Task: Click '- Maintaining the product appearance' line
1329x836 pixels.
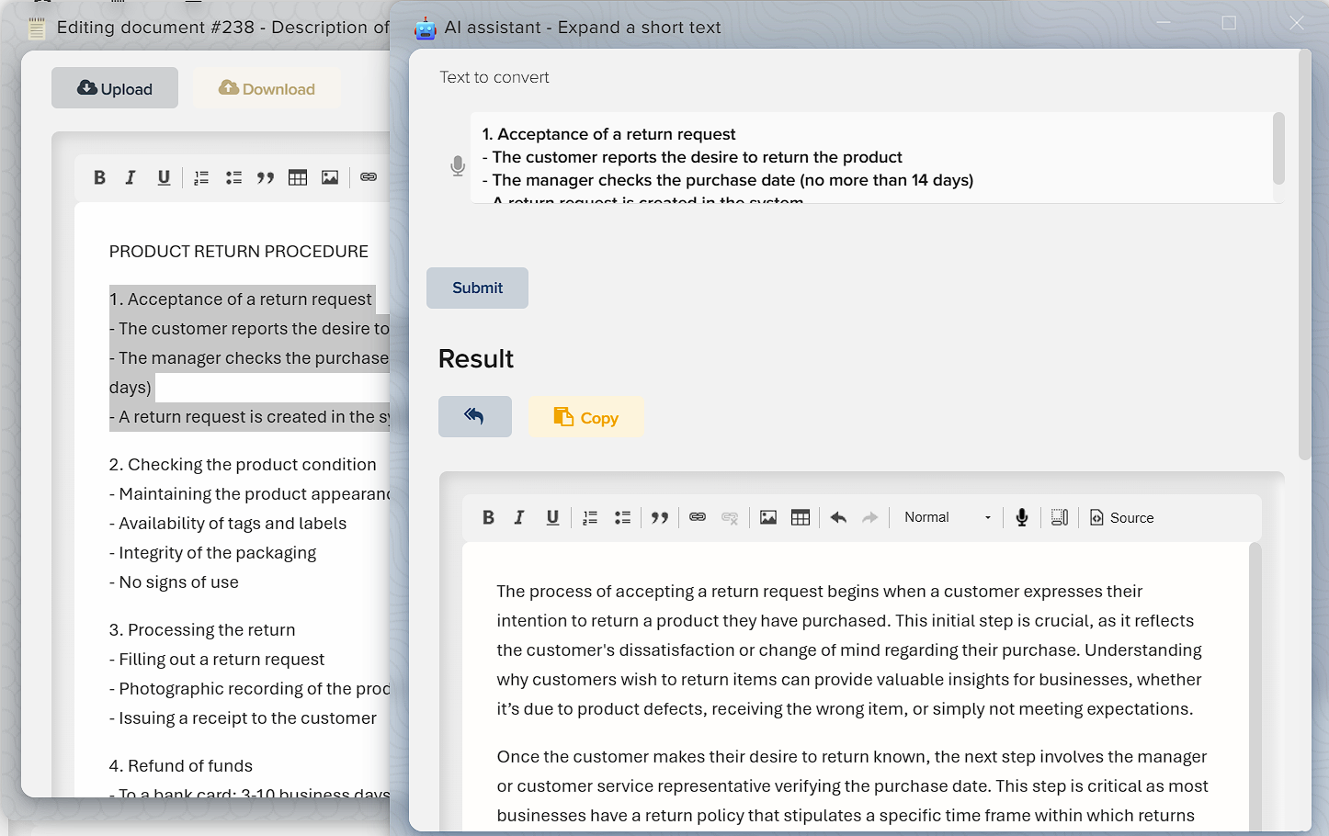Action: click(249, 494)
